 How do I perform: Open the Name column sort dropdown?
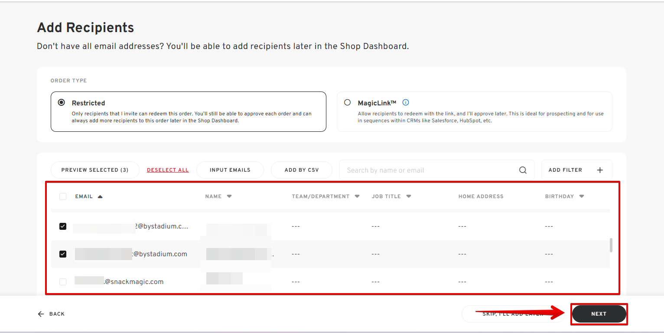coord(229,196)
